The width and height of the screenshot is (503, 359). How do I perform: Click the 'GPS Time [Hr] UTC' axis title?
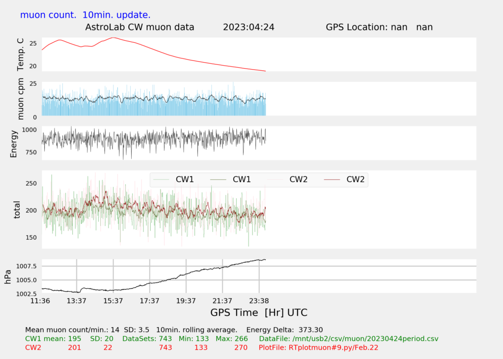[259, 312]
